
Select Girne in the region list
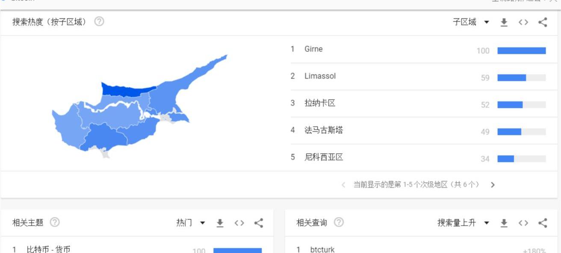click(313, 49)
